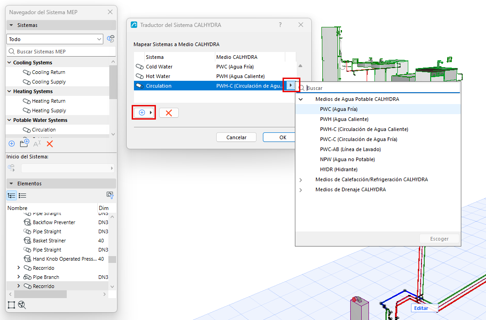This screenshot has height=320, width=486.
Task: Click the system picker icon beside Todo dropdown
Action: [x=111, y=39]
